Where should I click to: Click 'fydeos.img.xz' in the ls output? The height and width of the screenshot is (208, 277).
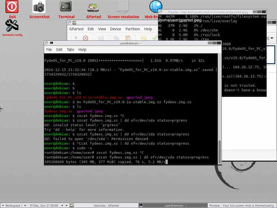coord(58,111)
